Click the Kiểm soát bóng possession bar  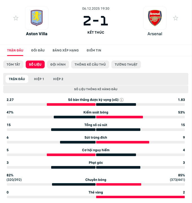point(96,117)
